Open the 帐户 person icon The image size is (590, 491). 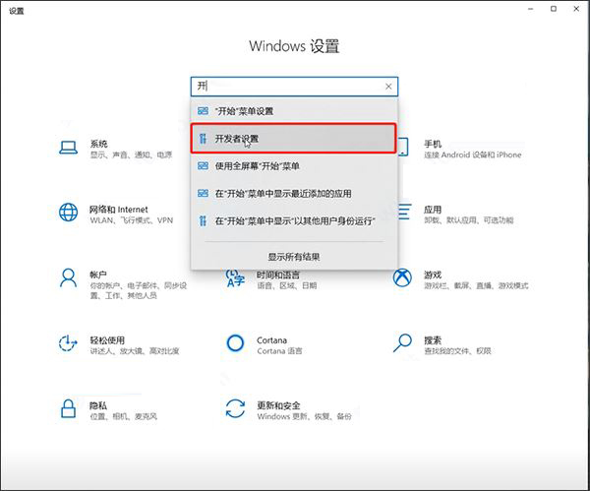click(68, 277)
